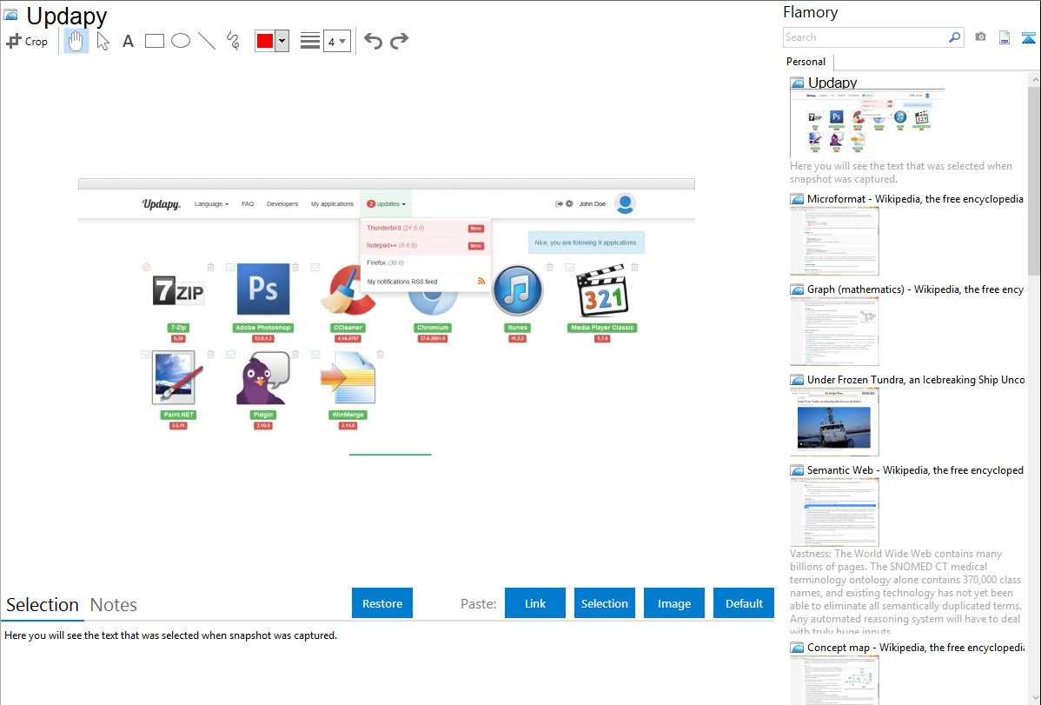Click the blue triangle icon beside Search
Viewport: 1041px width, 705px height.
1028,37
